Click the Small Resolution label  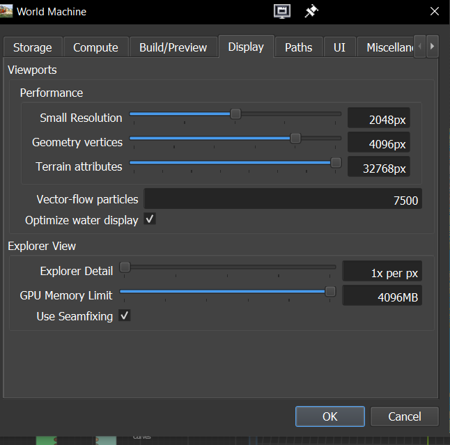(81, 118)
